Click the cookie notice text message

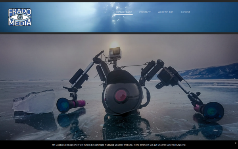[x=119, y=145]
